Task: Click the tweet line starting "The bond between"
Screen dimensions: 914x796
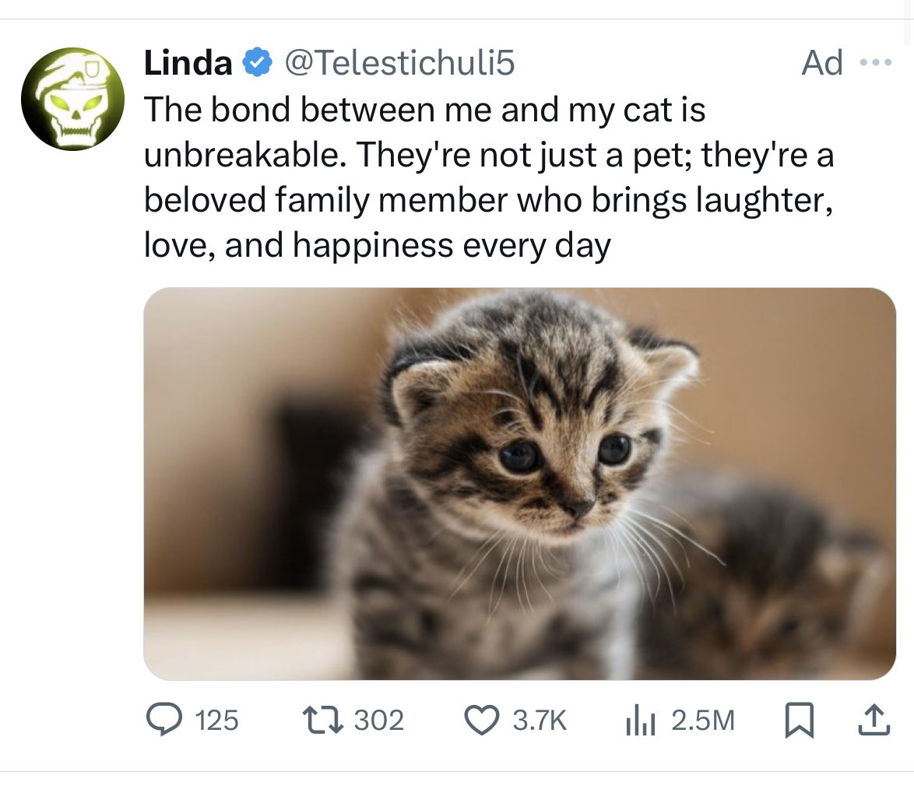Action: pos(424,110)
